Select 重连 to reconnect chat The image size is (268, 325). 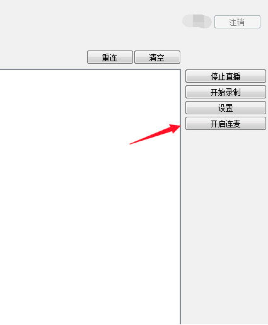110,57
